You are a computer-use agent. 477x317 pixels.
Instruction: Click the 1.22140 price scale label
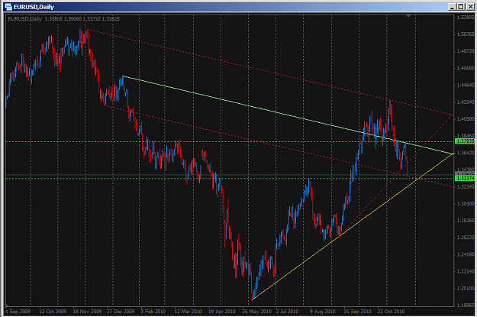click(x=466, y=271)
